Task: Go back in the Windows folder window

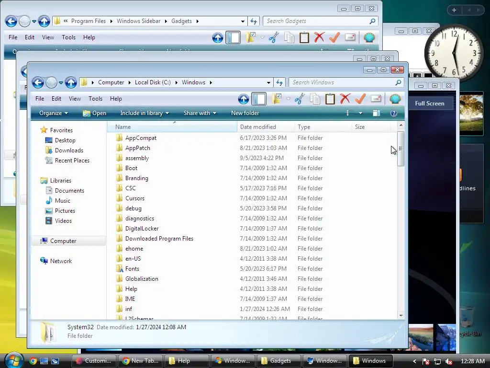Action: point(38,82)
